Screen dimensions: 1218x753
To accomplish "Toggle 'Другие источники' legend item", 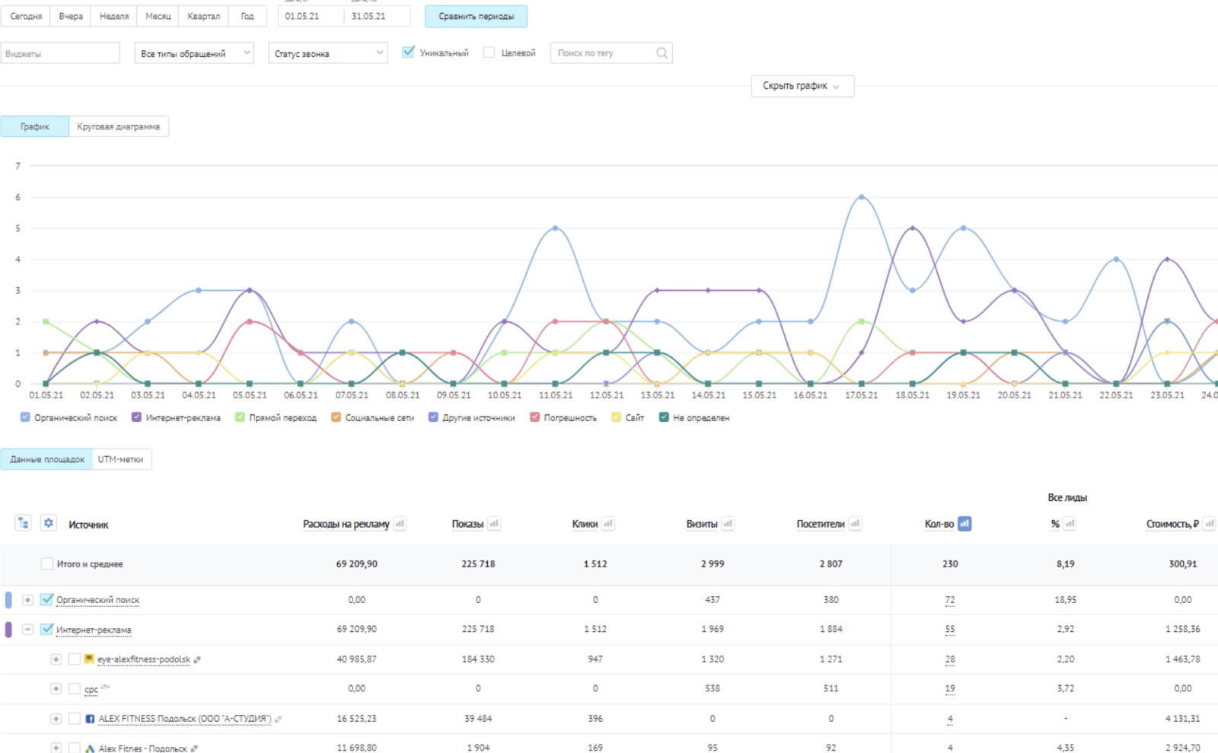I will click(x=471, y=417).
